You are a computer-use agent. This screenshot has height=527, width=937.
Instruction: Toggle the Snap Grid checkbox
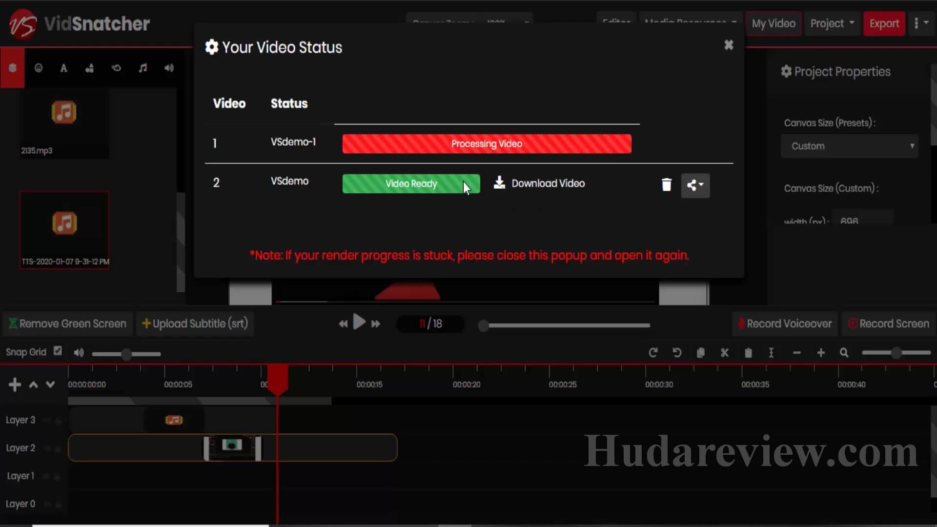point(58,350)
